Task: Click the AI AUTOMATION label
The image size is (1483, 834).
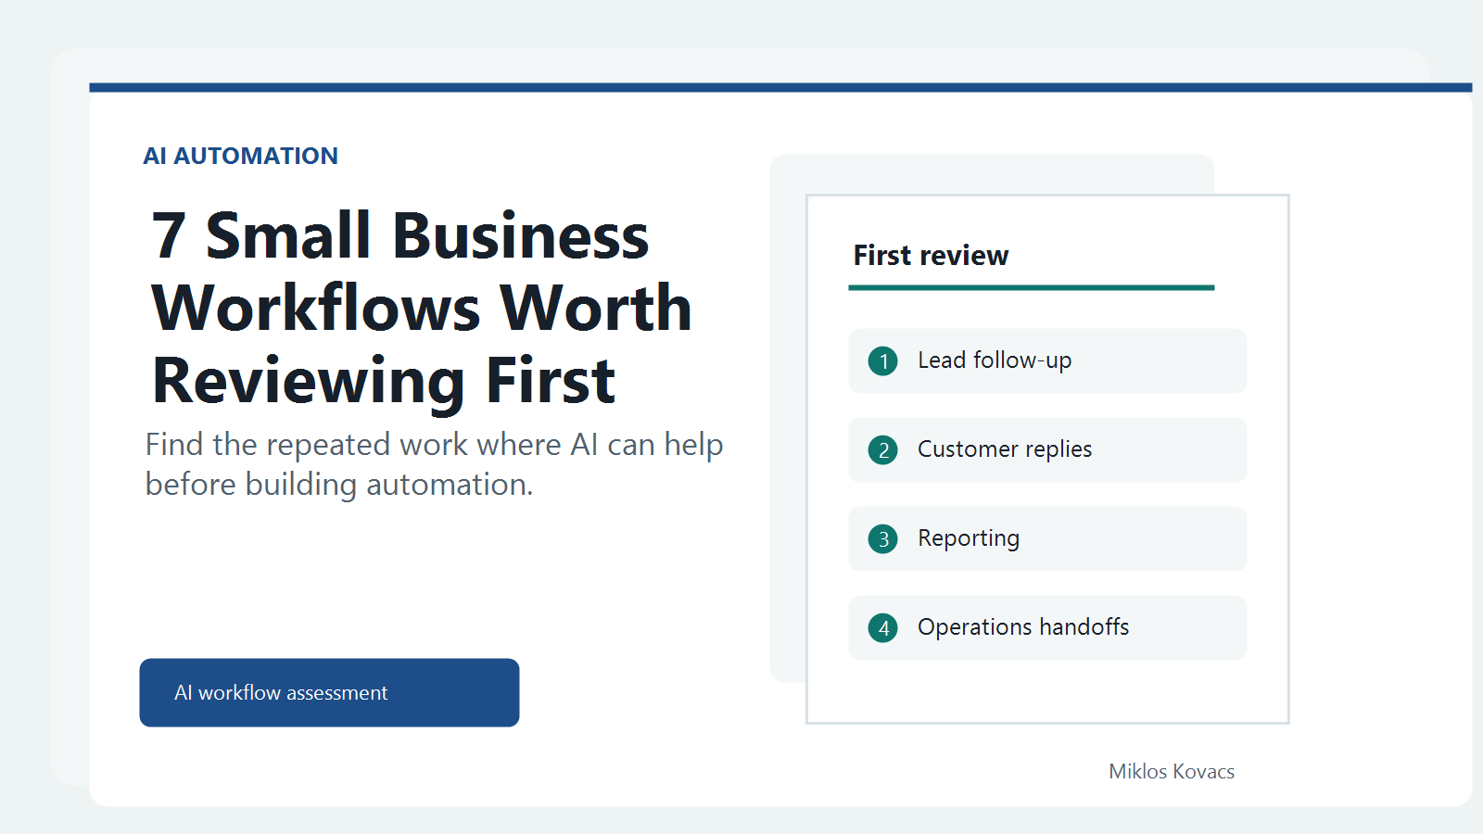Action: (241, 156)
